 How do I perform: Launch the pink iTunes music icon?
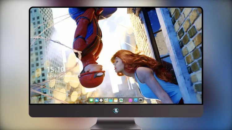pos(130,100)
